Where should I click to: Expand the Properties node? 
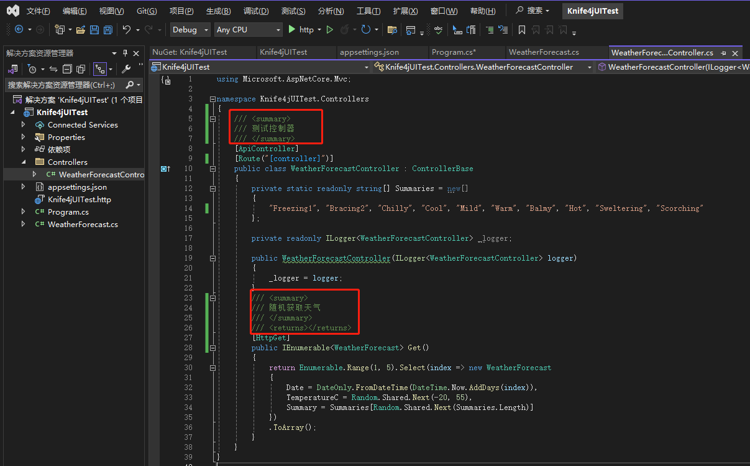(x=24, y=137)
